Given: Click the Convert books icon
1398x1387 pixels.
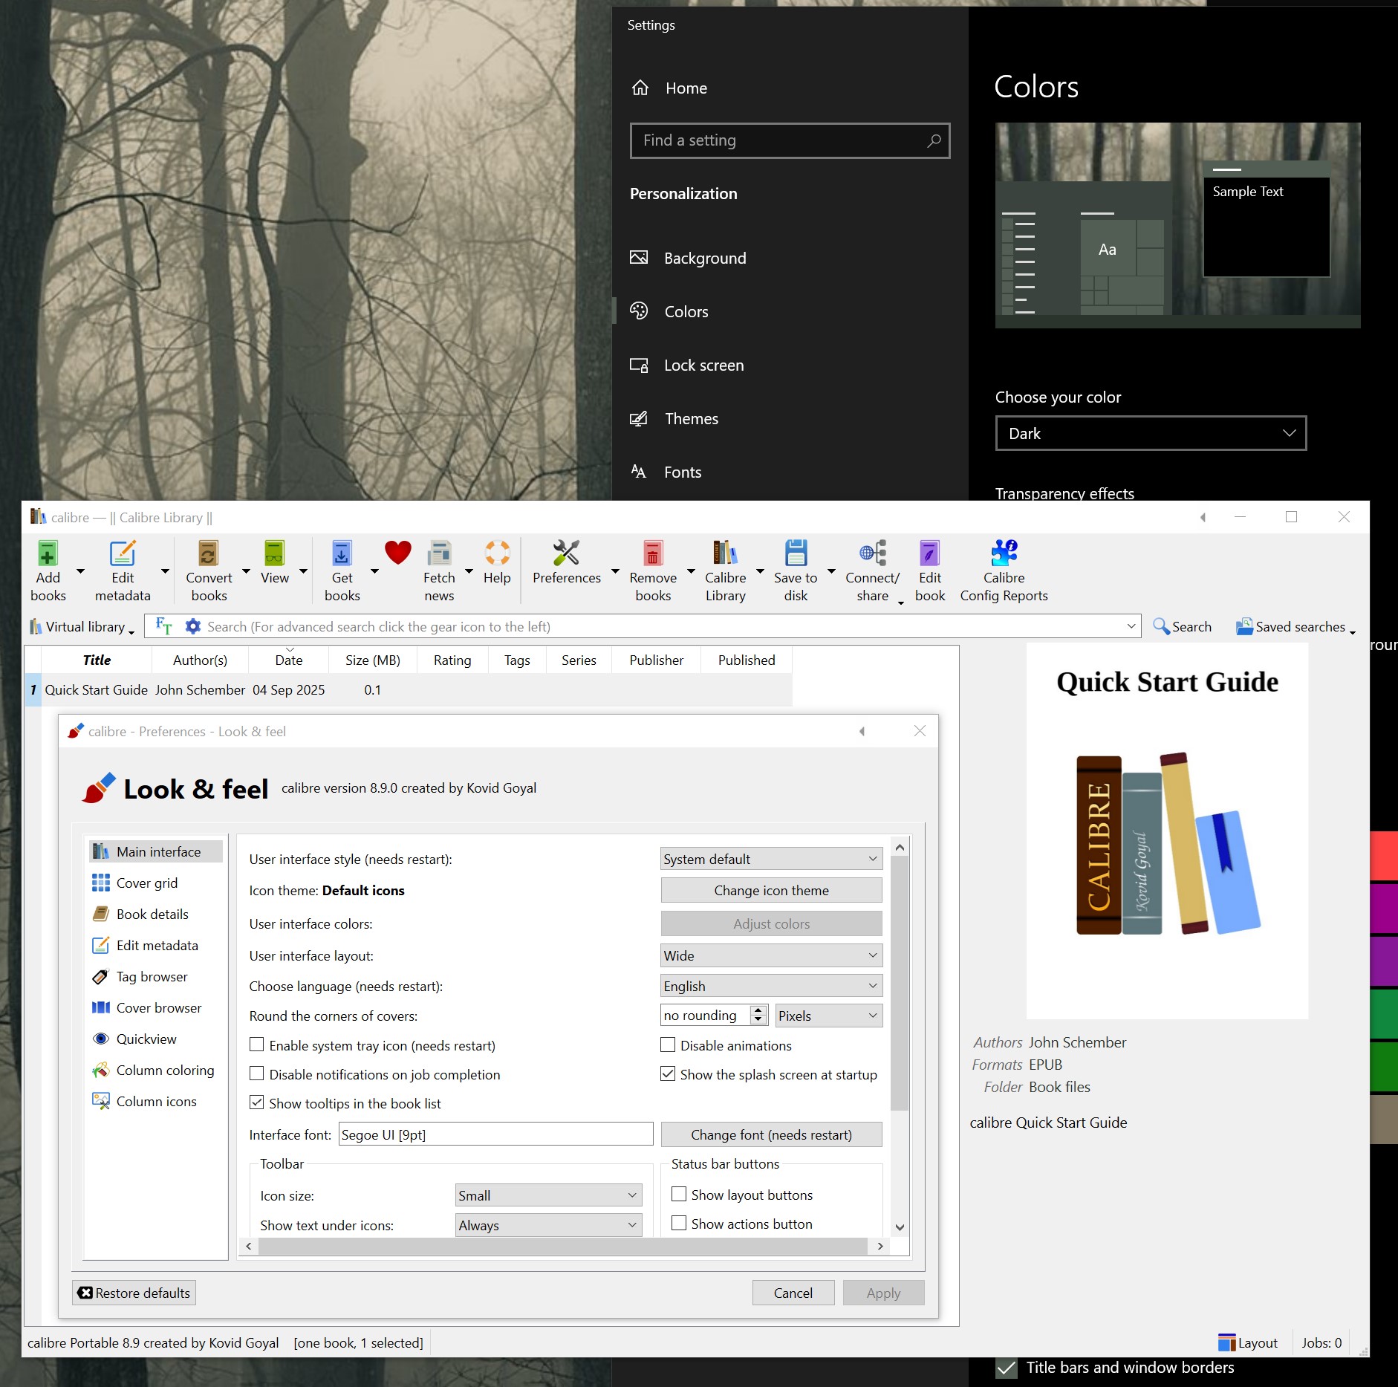Looking at the screenshot, I should pyautogui.click(x=209, y=554).
